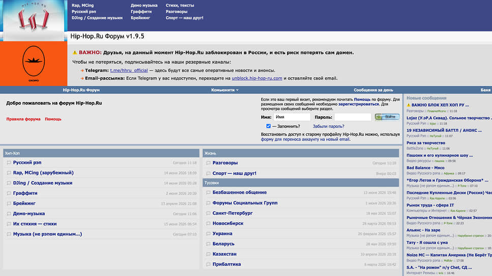Click the Пароль password input field
The width and height of the screenshot is (492, 276).
353,117
